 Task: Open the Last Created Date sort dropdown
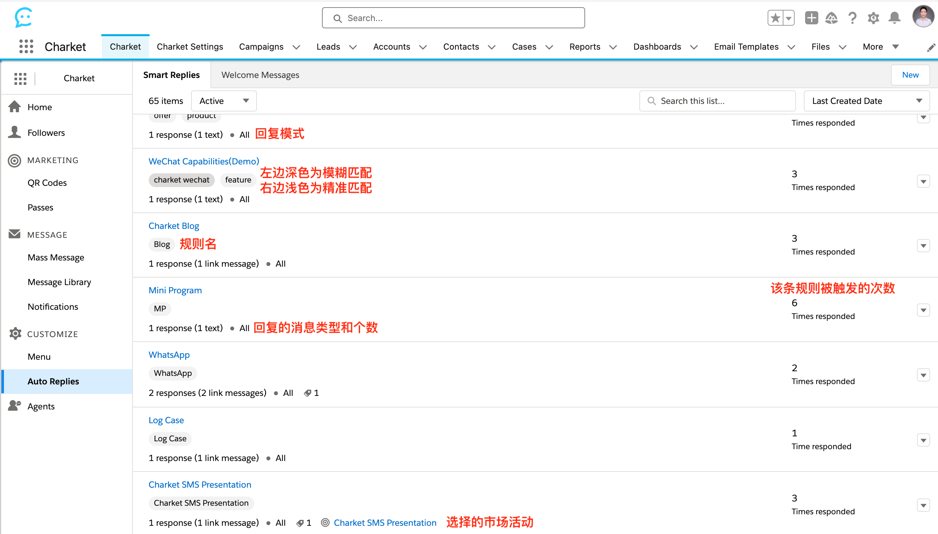click(867, 101)
